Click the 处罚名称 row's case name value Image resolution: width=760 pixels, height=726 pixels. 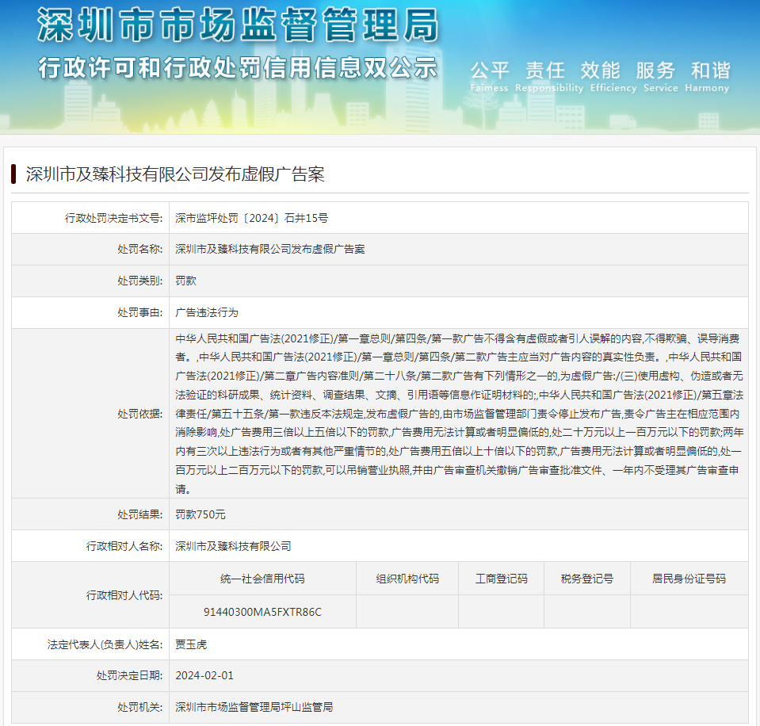click(269, 249)
